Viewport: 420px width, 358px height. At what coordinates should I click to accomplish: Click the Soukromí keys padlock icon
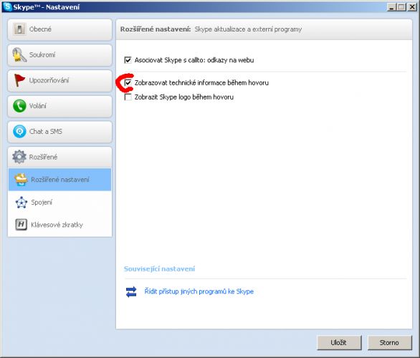19,55
